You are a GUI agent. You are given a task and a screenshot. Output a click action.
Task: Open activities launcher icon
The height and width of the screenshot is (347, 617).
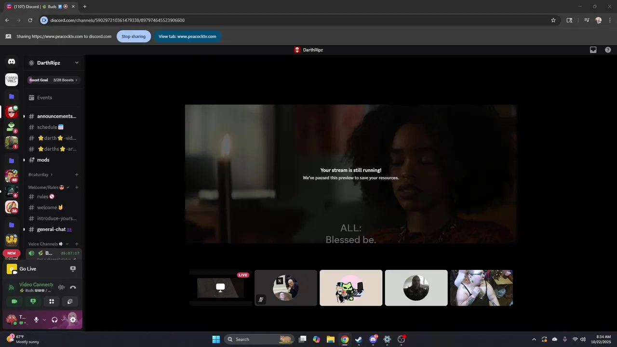[52, 301]
